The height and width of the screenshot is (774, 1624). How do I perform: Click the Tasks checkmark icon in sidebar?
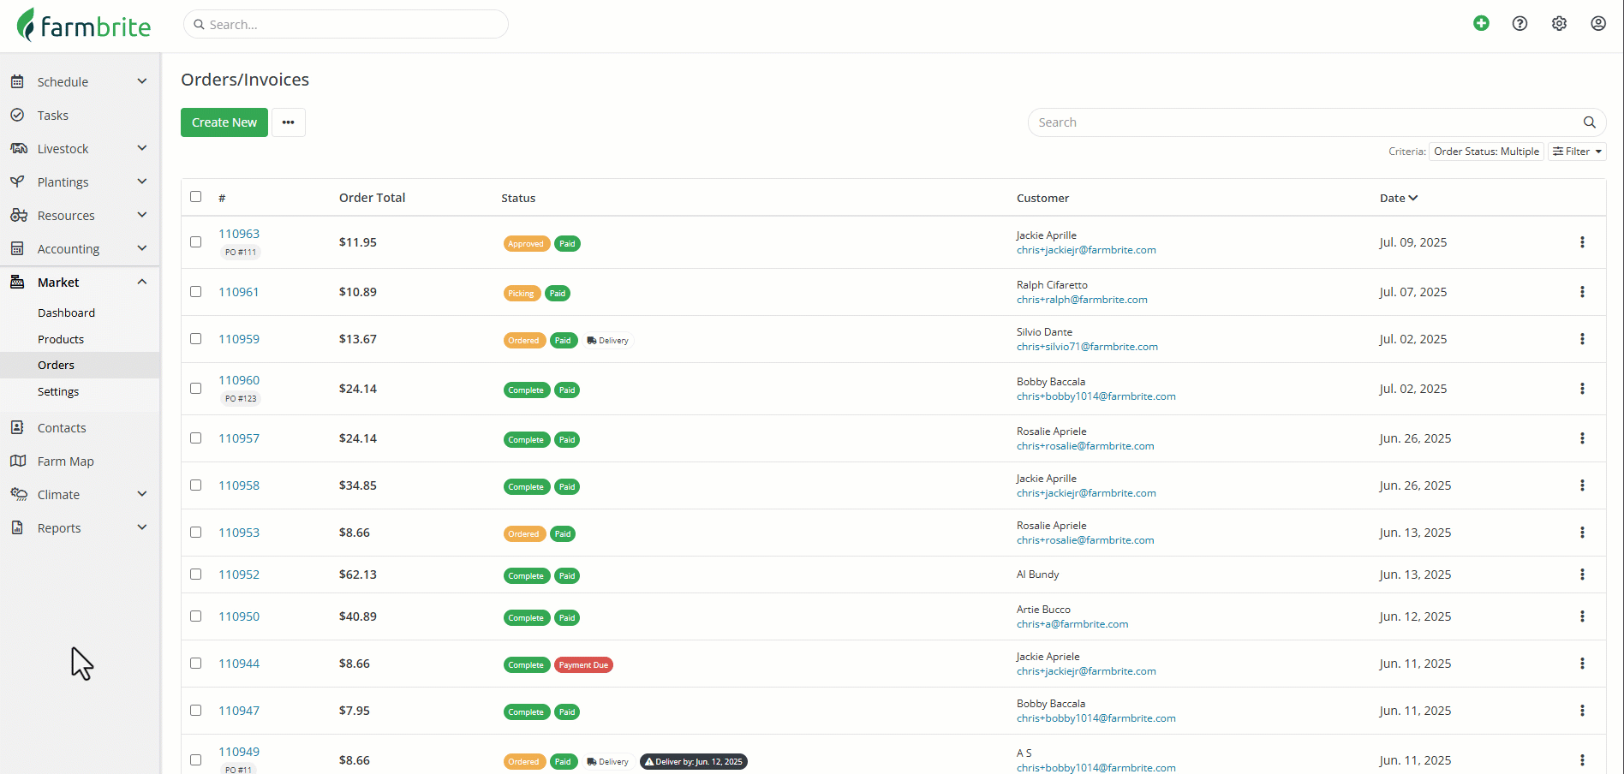pyautogui.click(x=17, y=115)
